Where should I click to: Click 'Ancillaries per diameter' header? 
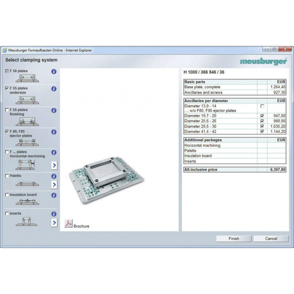pyautogui.click(x=206, y=101)
